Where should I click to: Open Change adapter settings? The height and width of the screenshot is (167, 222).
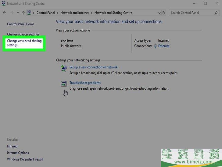(x=23, y=34)
